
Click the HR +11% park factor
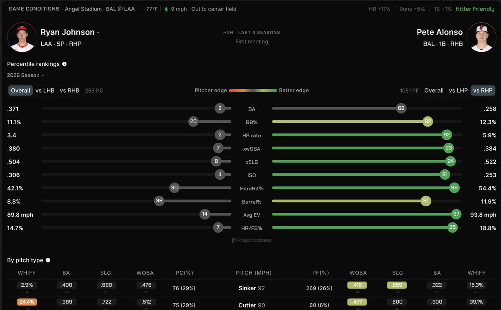(380, 9)
